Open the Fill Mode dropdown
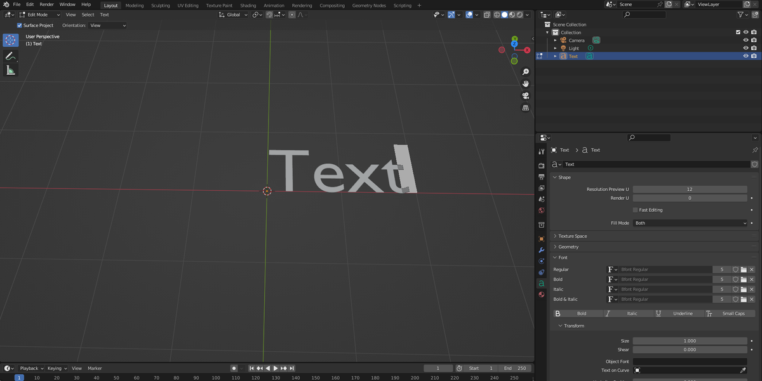 [x=690, y=223]
